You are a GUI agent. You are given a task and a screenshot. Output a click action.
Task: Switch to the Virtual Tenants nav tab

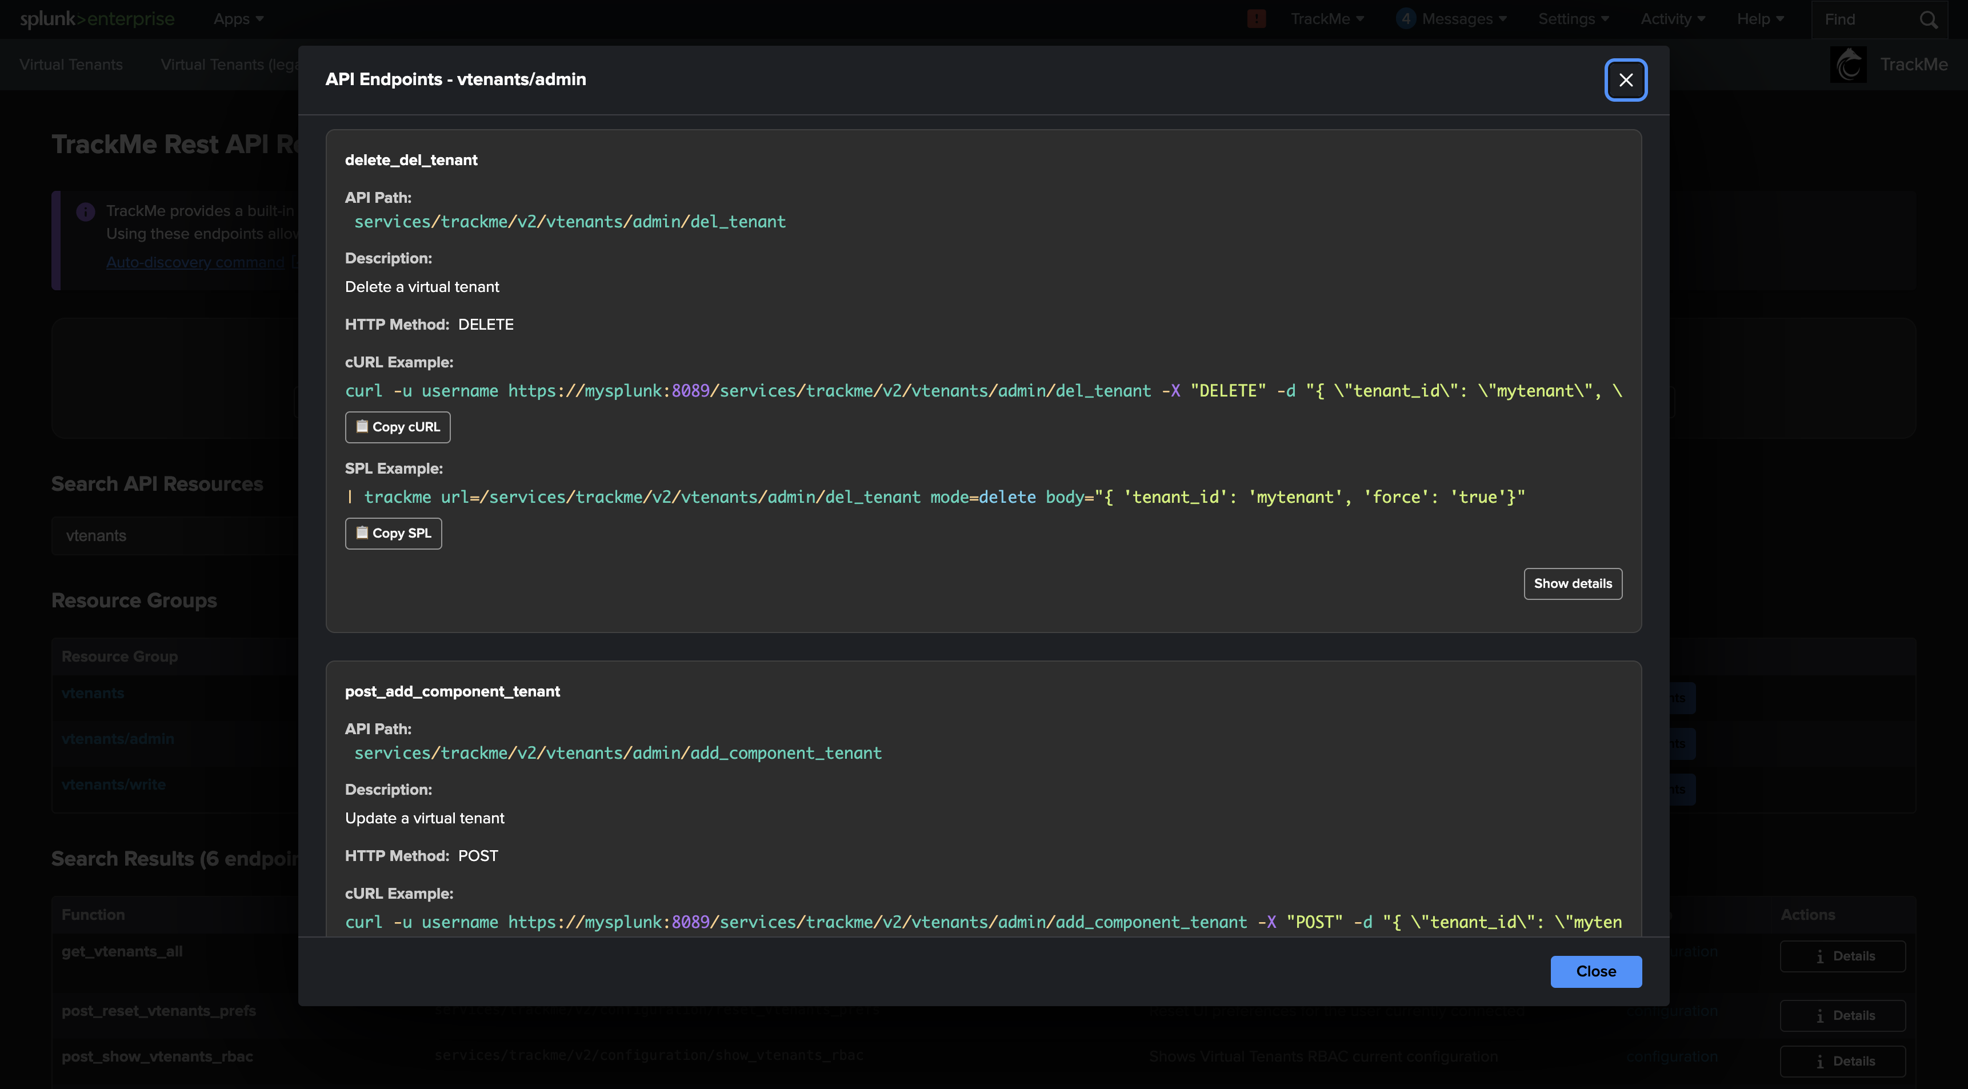(x=71, y=65)
